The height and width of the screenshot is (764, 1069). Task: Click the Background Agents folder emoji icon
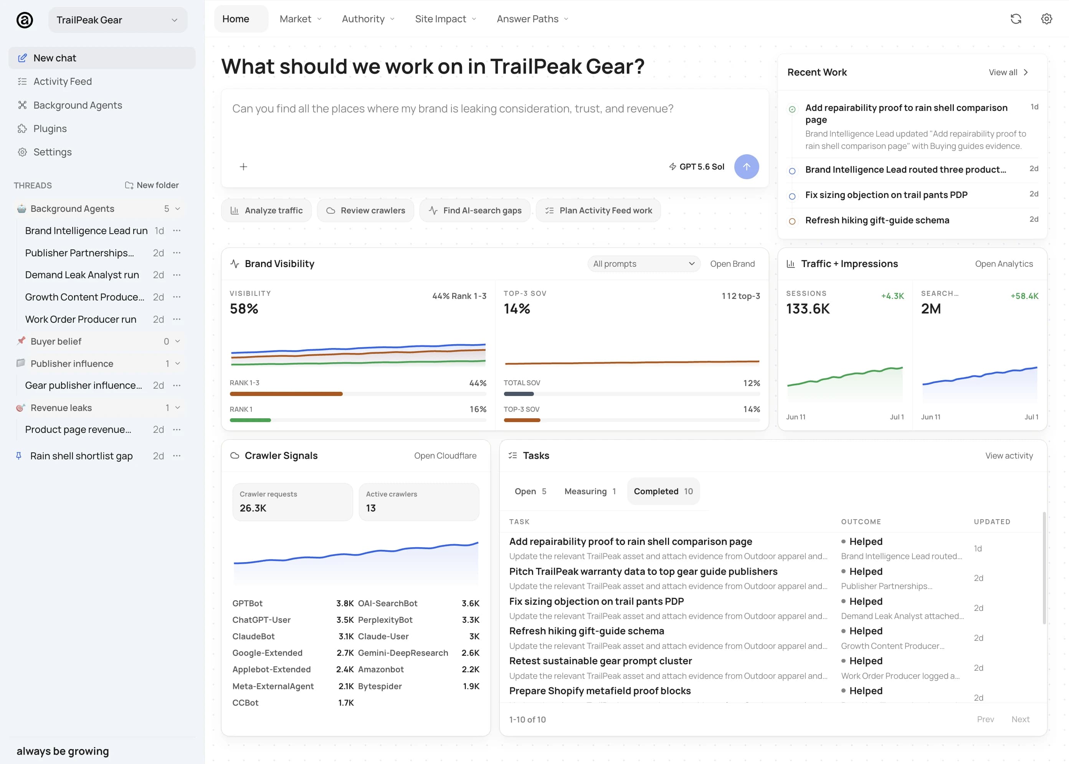[x=21, y=208]
